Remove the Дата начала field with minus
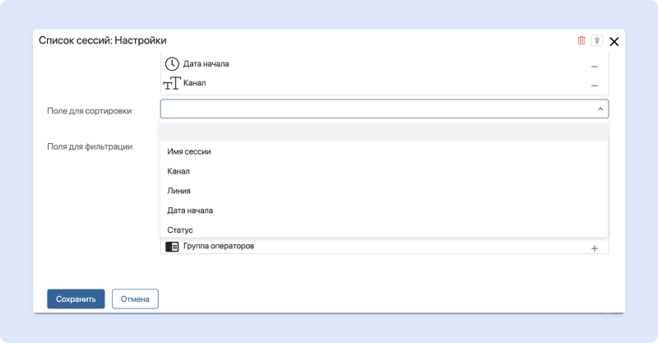The image size is (658, 343). [x=594, y=66]
